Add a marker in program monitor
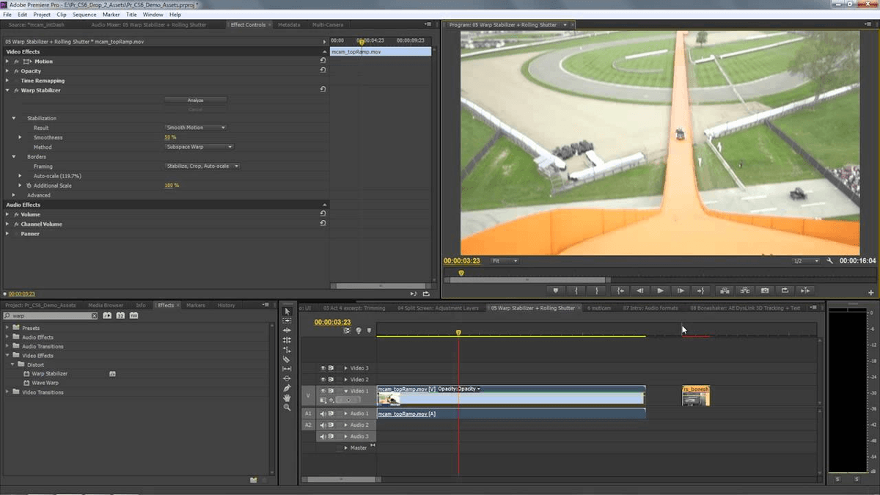 pos(556,290)
